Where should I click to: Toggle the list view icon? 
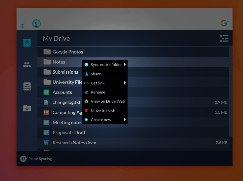tap(224, 38)
